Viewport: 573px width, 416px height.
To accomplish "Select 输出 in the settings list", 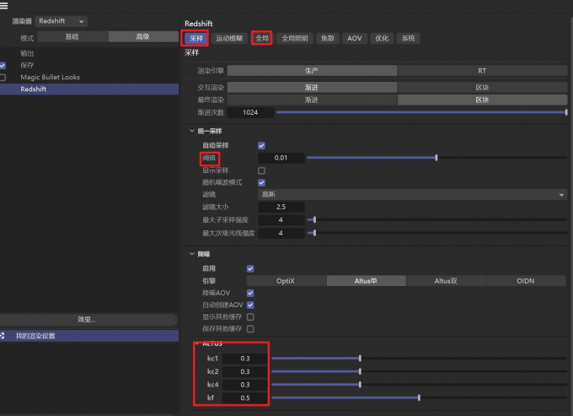I will tap(27, 53).
